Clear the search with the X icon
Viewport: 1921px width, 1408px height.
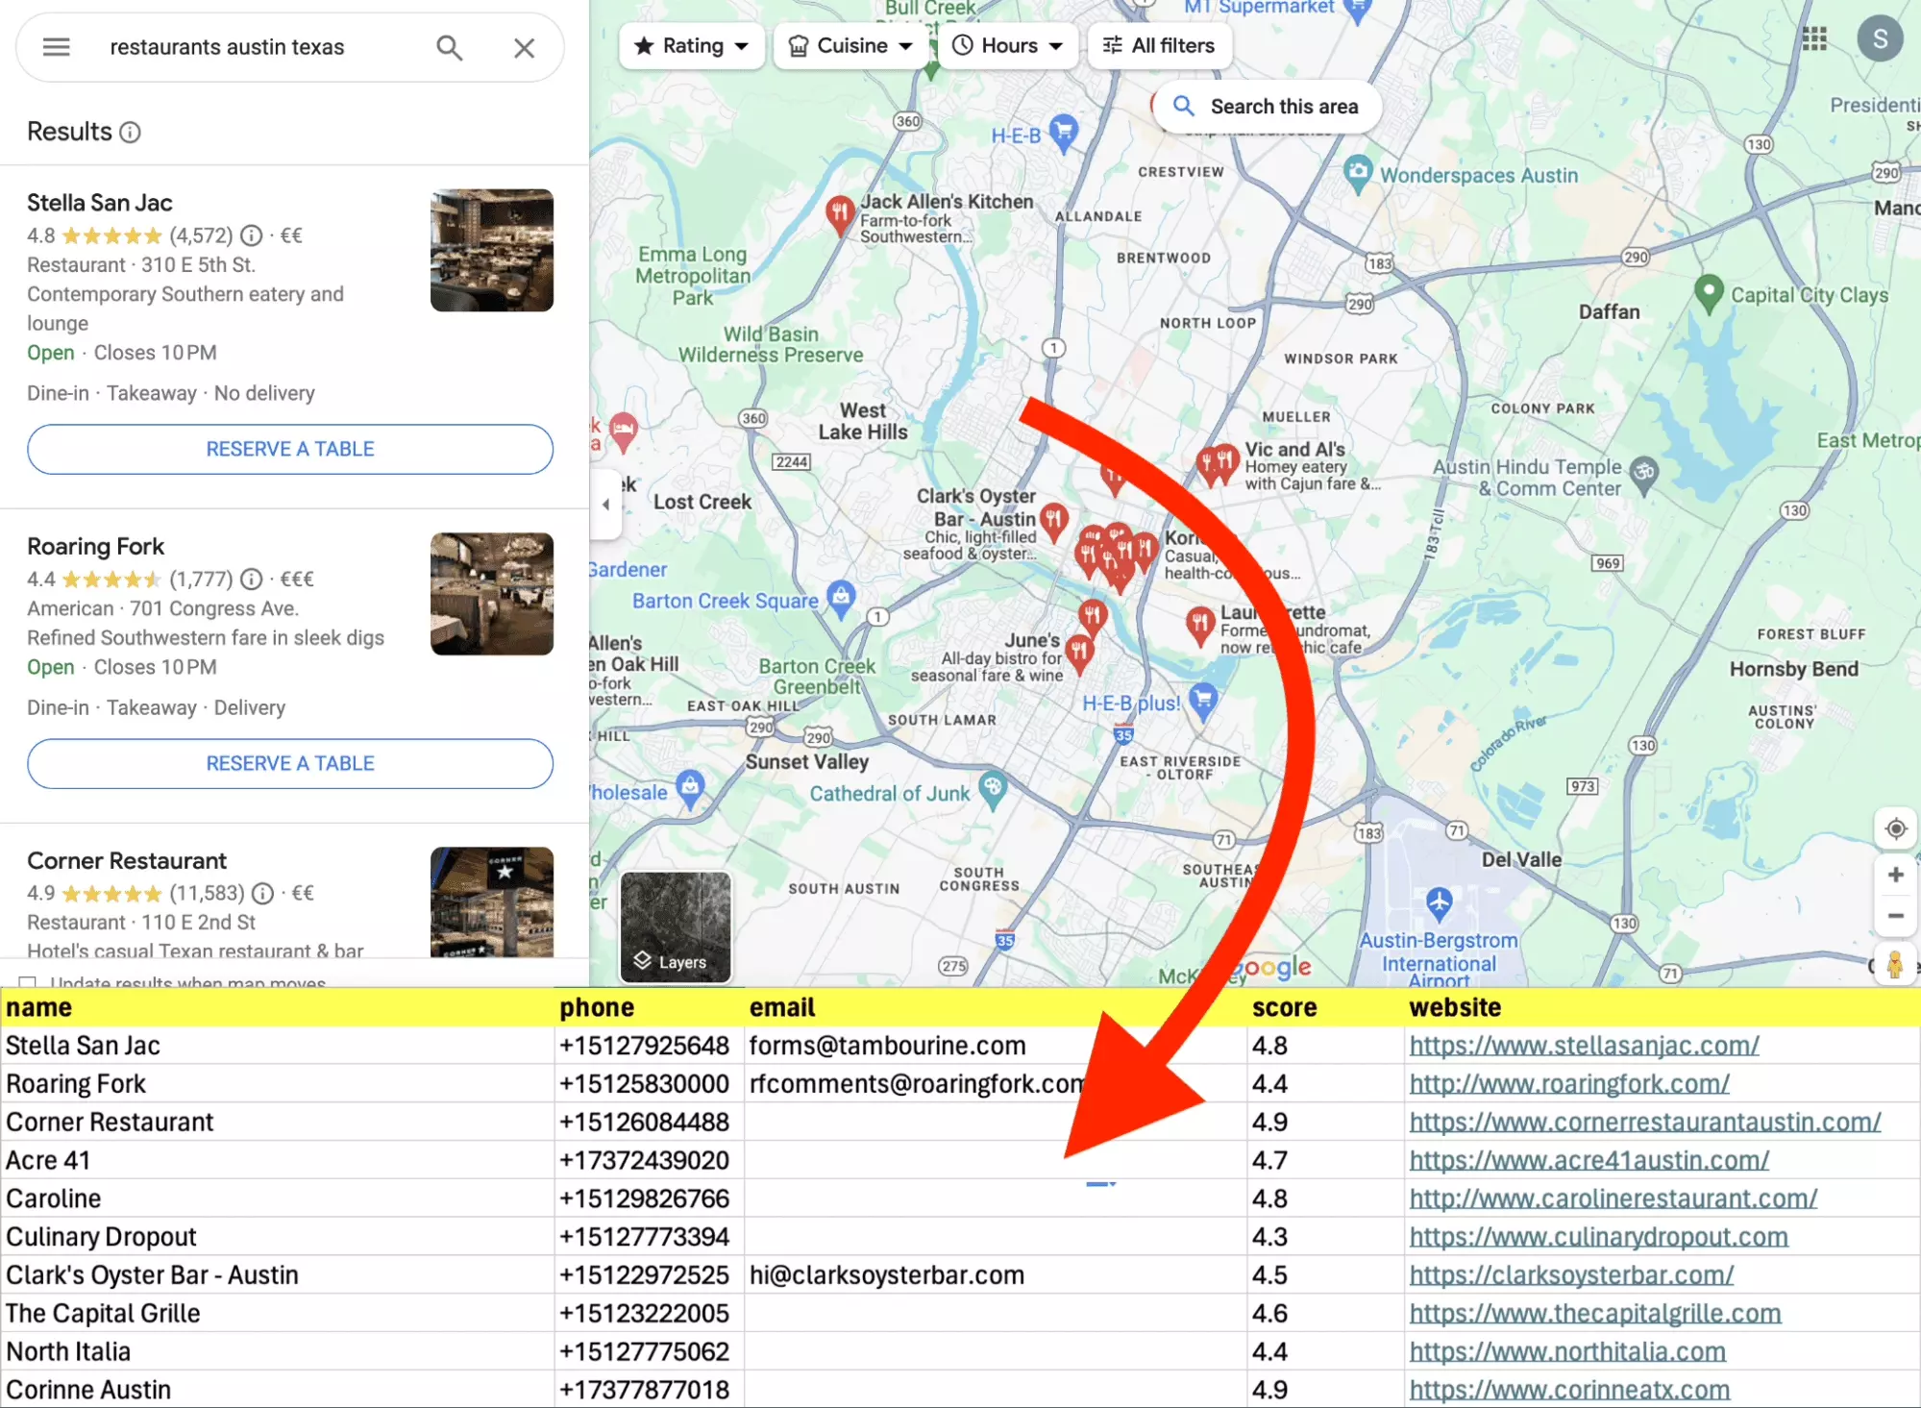point(524,46)
